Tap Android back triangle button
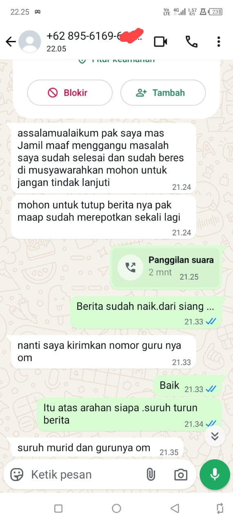233x524 pixels. click(175, 508)
